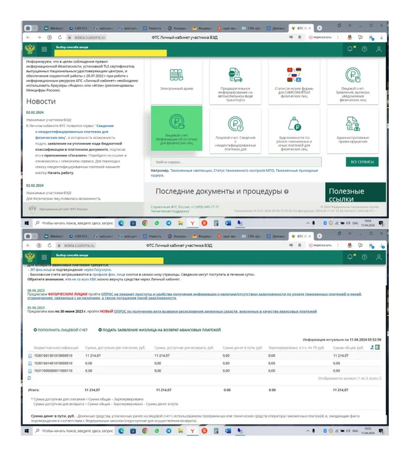397x467 pixels.
Task: Sort by Бюджетная классификация column header
Action: tap(53, 347)
